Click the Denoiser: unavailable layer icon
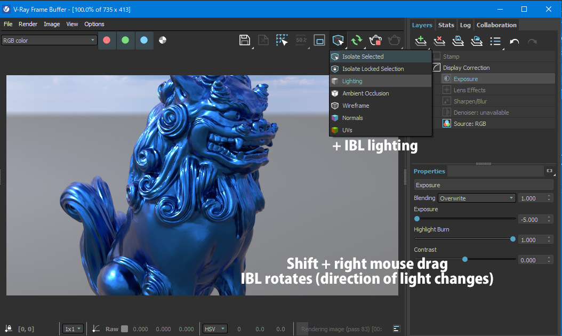The image size is (562, 336). click(x=447, y=112)
